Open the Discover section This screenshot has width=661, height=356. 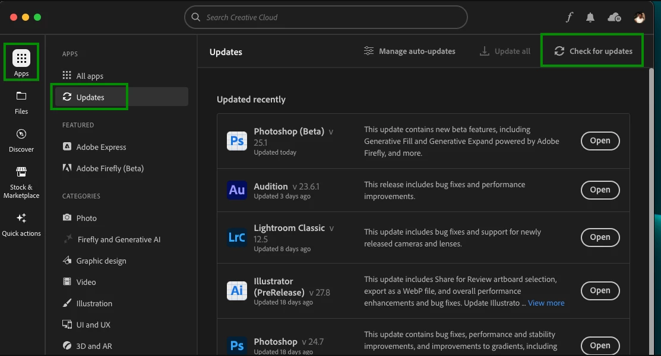click(x=21, y=140)
